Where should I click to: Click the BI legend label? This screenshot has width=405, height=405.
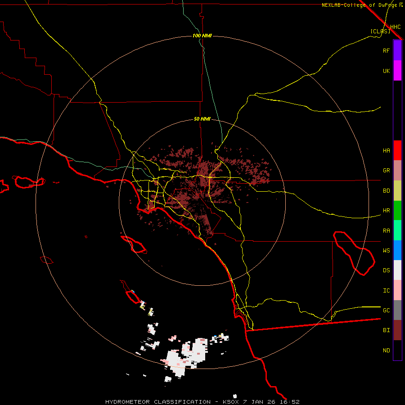(386, 330)
